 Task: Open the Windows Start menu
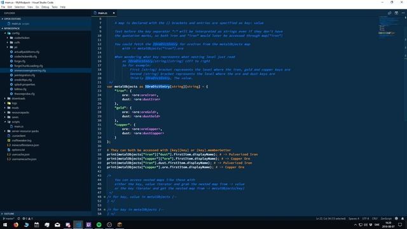coord(5,225)
